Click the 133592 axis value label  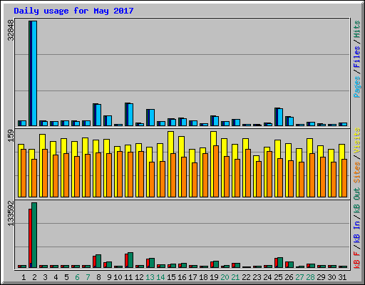pyautogui.click(x=11, y=213)
